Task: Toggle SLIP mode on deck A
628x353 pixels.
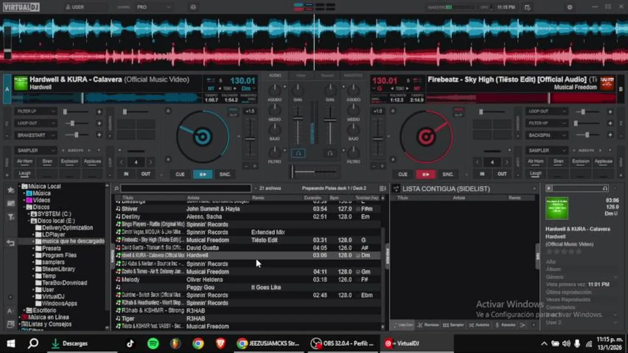Action: click(x=233, y=115)
